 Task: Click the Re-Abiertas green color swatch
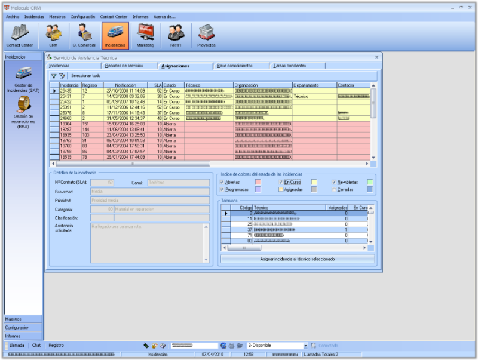pyautogui.click(x=370, y=182)
